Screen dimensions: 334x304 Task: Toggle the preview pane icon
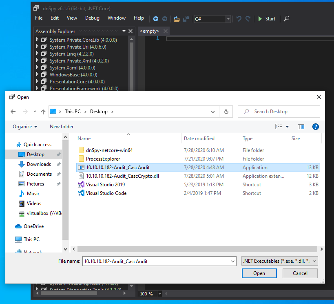(x=301, y=127)
